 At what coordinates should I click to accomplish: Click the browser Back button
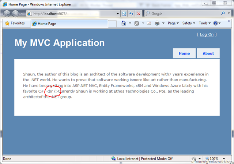(x=7, y=14)
